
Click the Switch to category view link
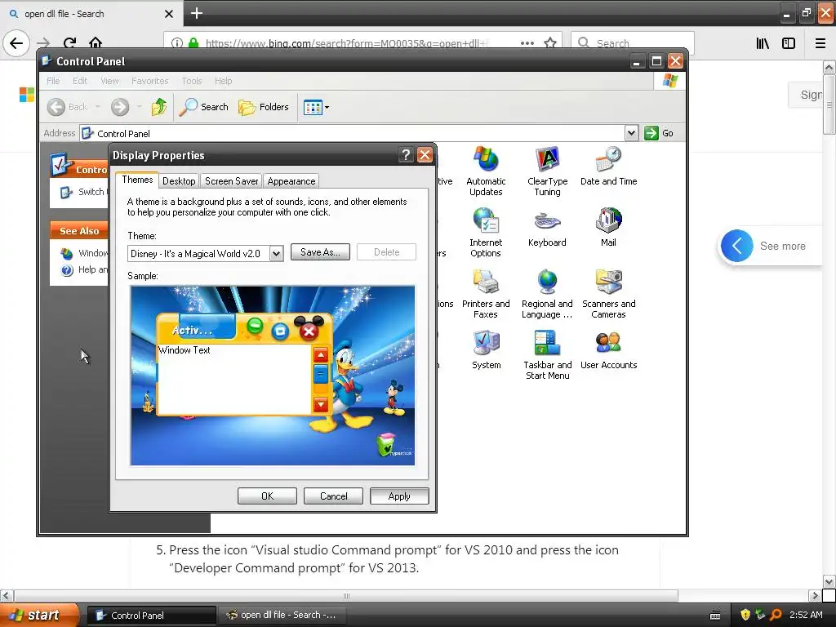(85, 192)
